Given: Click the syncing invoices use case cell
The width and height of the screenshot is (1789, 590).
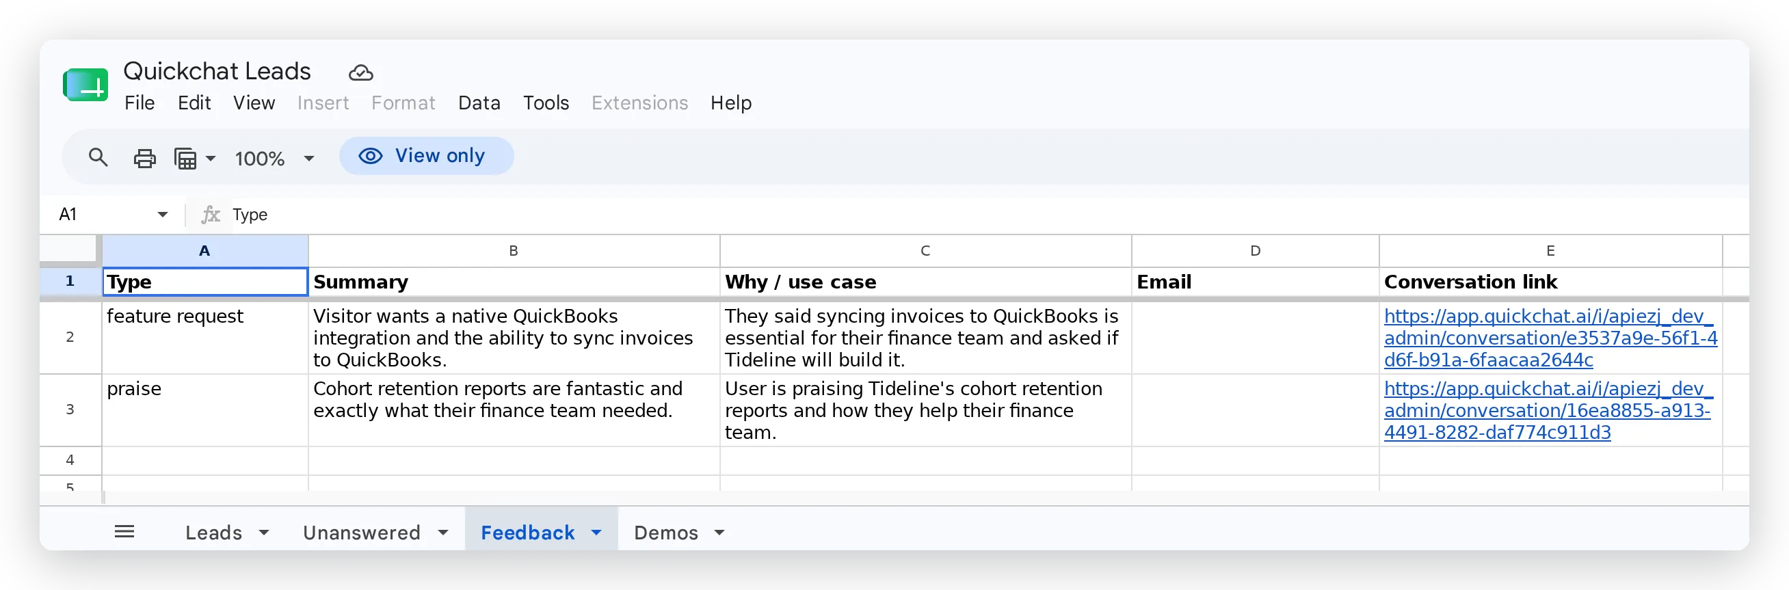Looking at the screenshot, I should [926, 338].
